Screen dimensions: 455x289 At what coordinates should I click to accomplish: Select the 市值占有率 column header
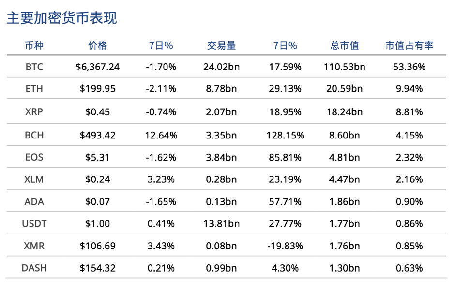409,45
